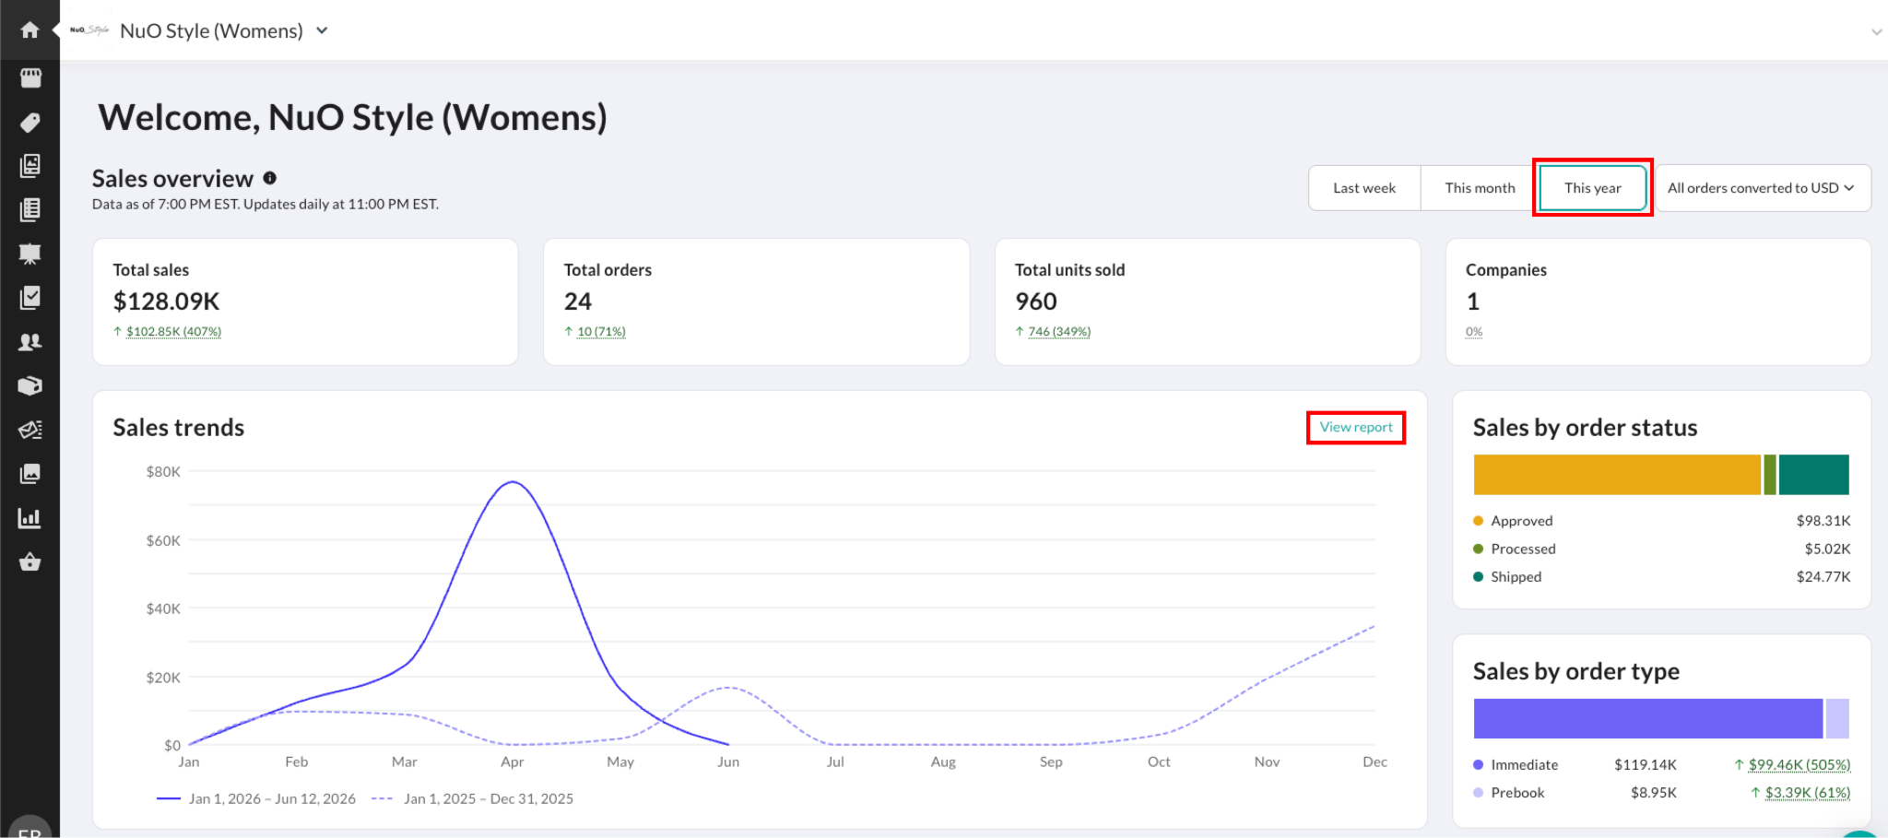The width and height of the screenshot is (1888, 838).
Task: Click the $80K y-axis label
Action: [163, 471]
